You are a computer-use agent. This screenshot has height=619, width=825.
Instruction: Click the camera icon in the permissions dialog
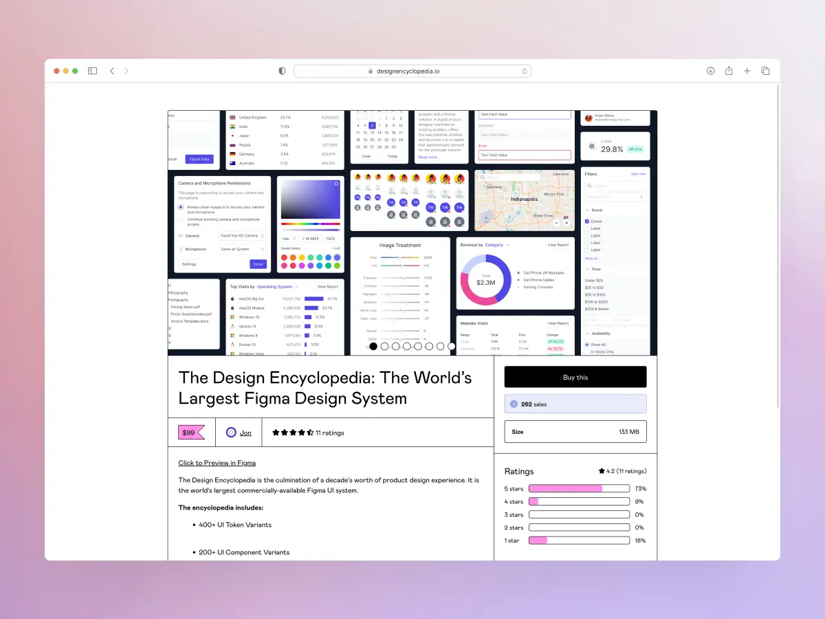[181, 236]
